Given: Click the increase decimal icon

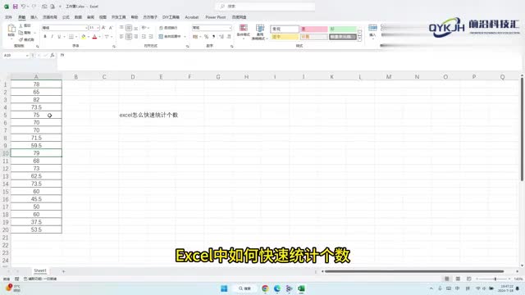Looking at the screenshot, I should [221, 36].
